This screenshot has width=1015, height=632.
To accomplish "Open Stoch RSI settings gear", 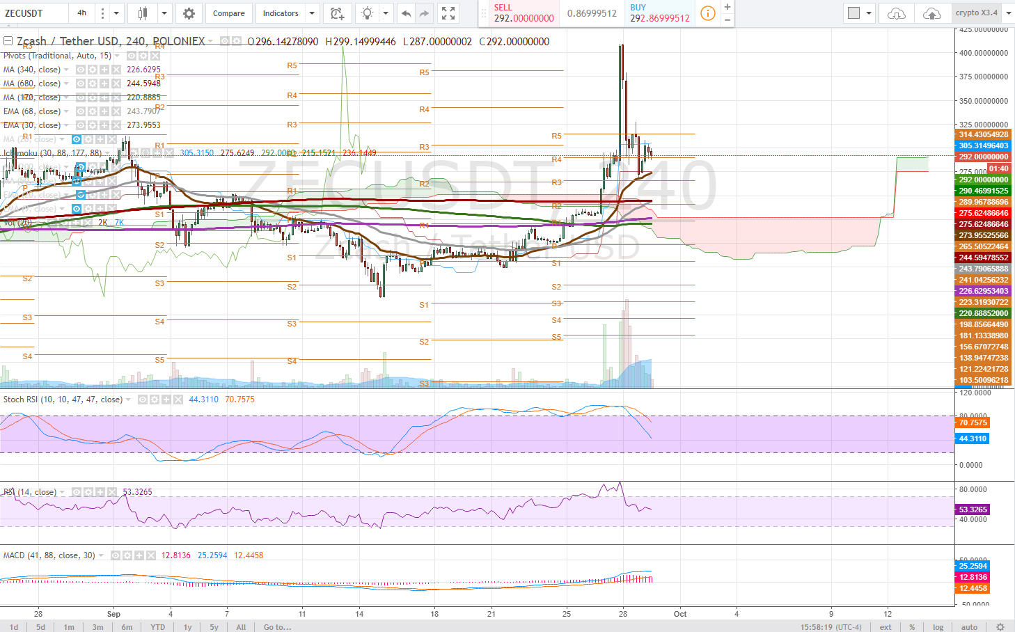I will point(155,400).
